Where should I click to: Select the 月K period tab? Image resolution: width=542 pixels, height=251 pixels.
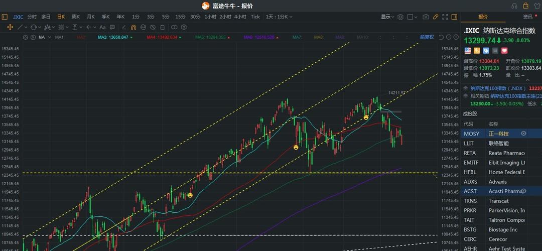90,17
